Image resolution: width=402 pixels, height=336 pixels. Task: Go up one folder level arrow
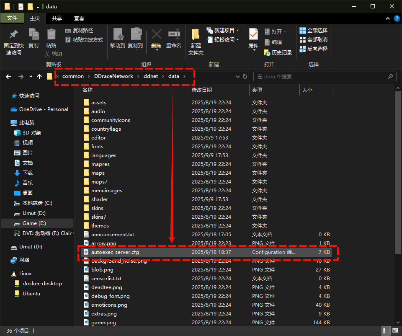tap(39, 76)
